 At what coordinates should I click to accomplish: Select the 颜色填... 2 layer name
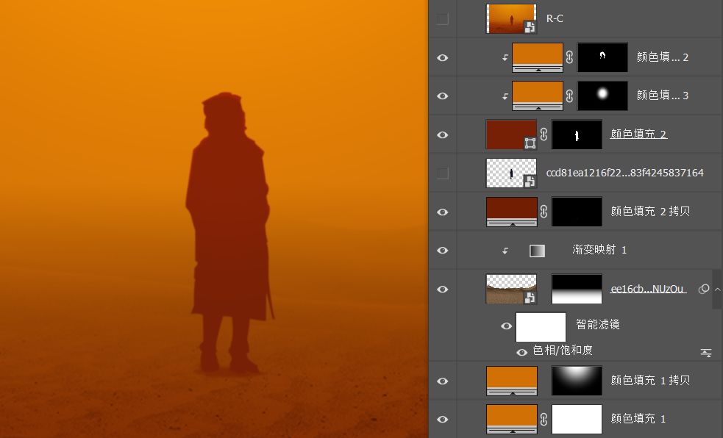click(x=663, y=57)
